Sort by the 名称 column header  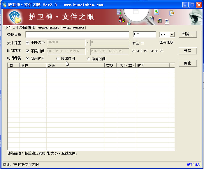click(x=33, y=65)
